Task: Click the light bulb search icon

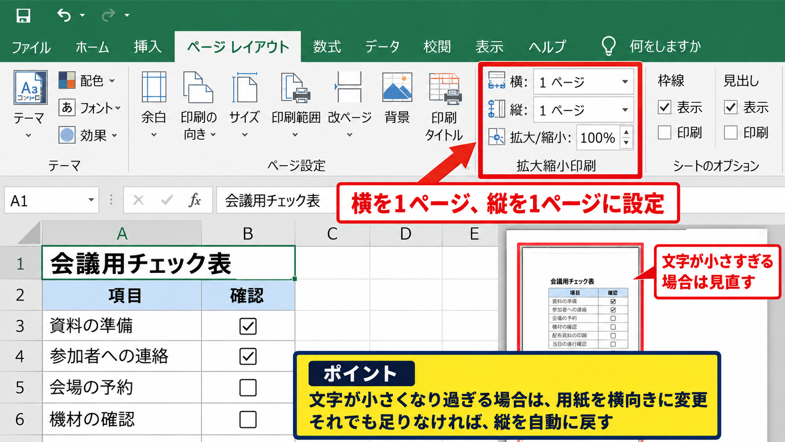Action: point(608,46)
